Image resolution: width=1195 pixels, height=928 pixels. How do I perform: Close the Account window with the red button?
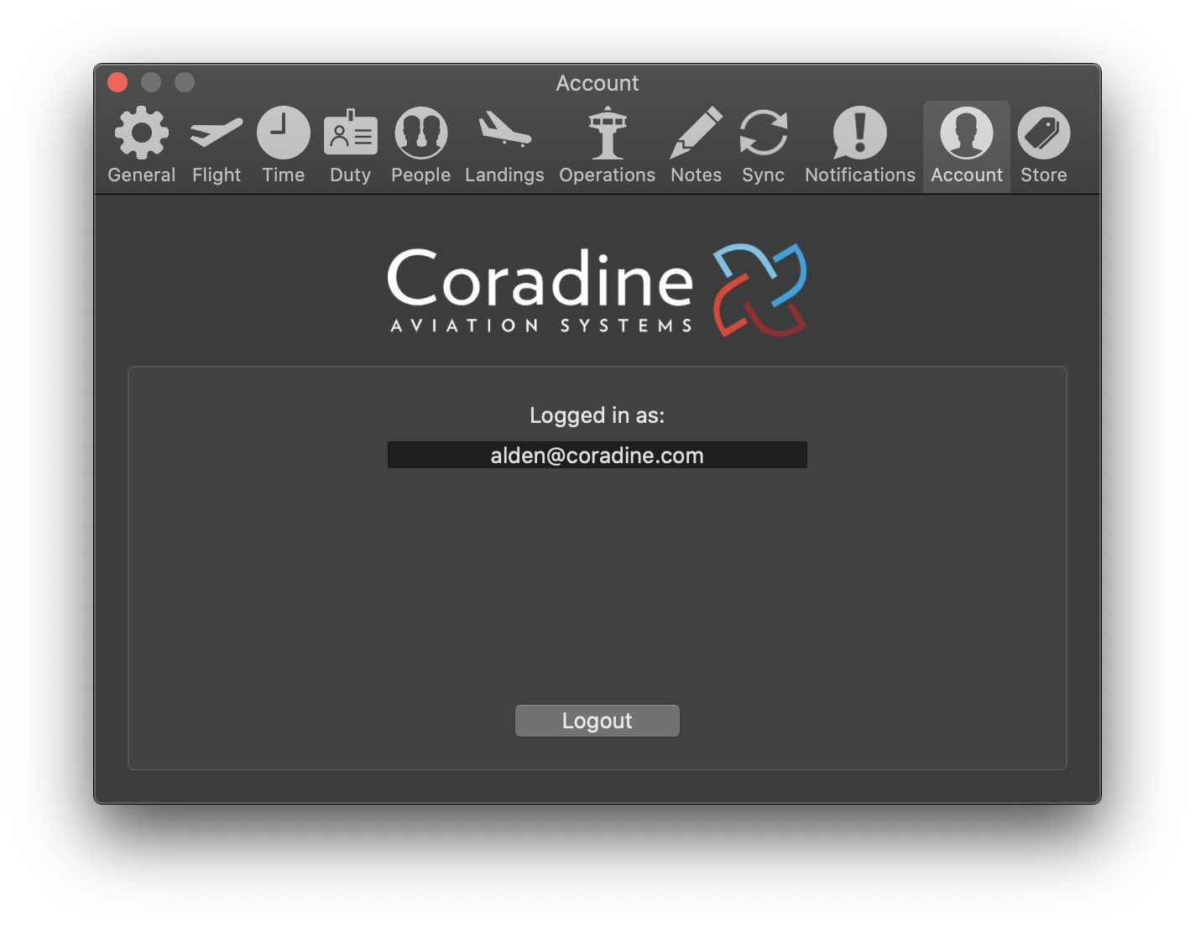point(117,82)
